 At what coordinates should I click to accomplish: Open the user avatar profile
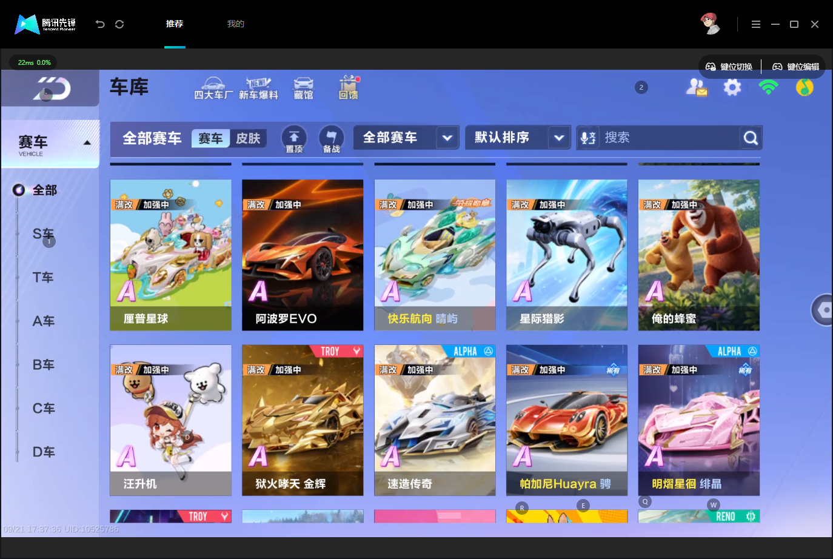click(710, 24)
